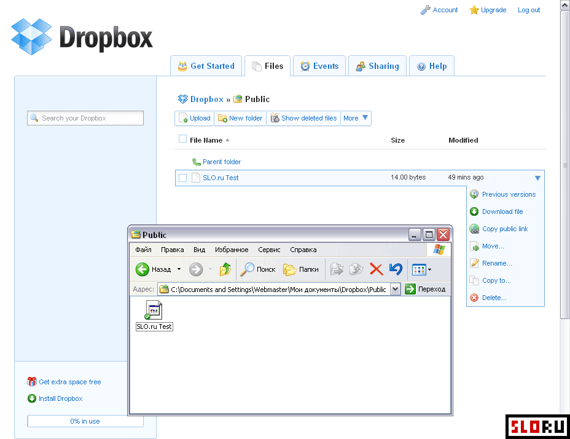This screenshot has width=570, height=439.
Task: Open the Избранное menu
Action: tap(232, 250)
